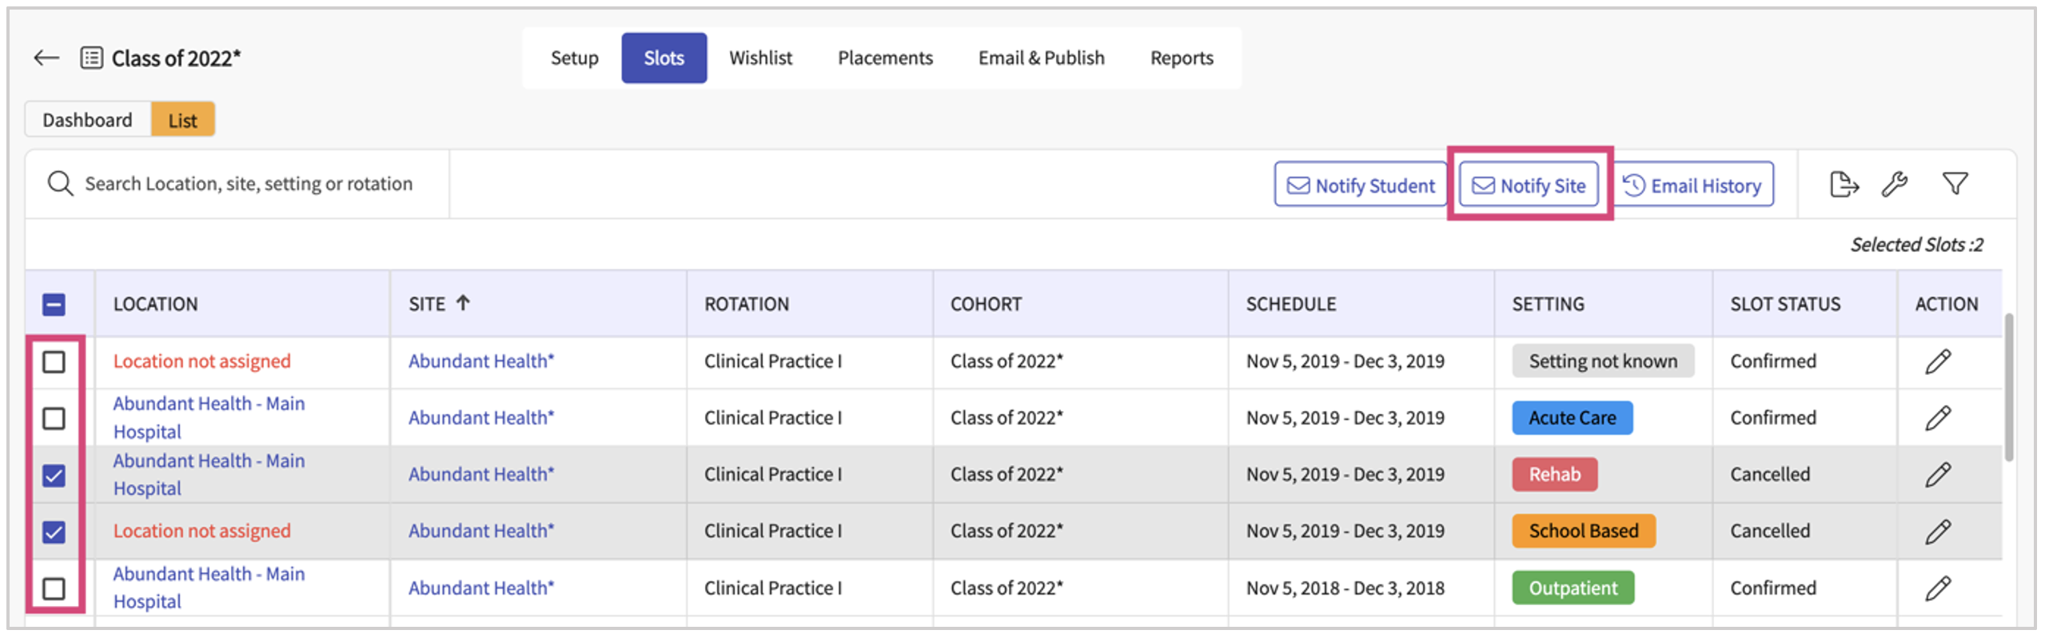Toggle the select-all checkbox in table header

(54, 305)
